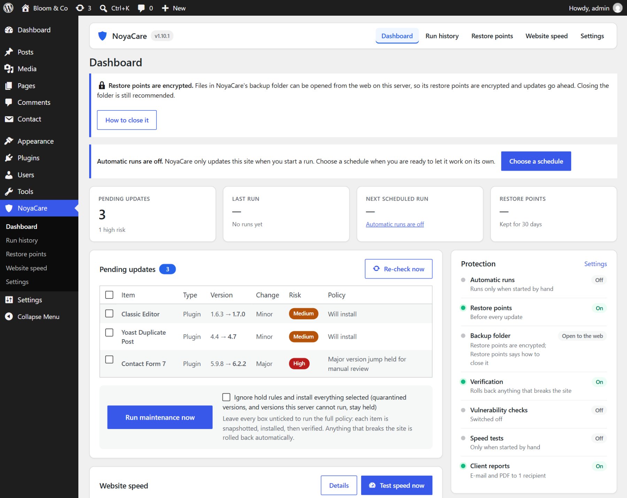Click the NoyaCare header shield logo
The height and width of the screenshot is (498, 627).
102,36
